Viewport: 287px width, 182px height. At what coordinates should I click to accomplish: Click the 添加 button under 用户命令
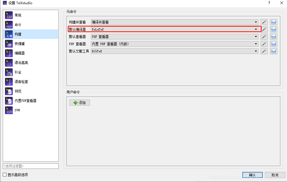pos(79,103)
